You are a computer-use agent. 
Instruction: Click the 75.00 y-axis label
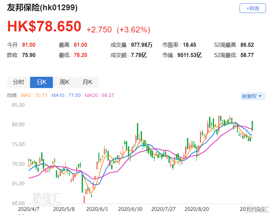[18, 144]
